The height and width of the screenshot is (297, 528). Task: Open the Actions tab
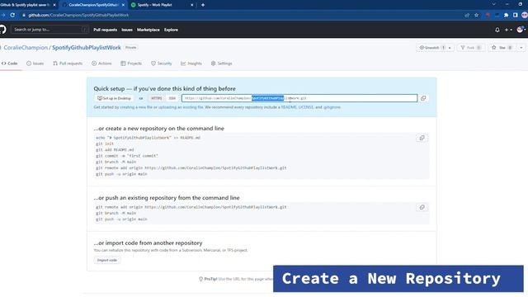(x=101, y=64)
